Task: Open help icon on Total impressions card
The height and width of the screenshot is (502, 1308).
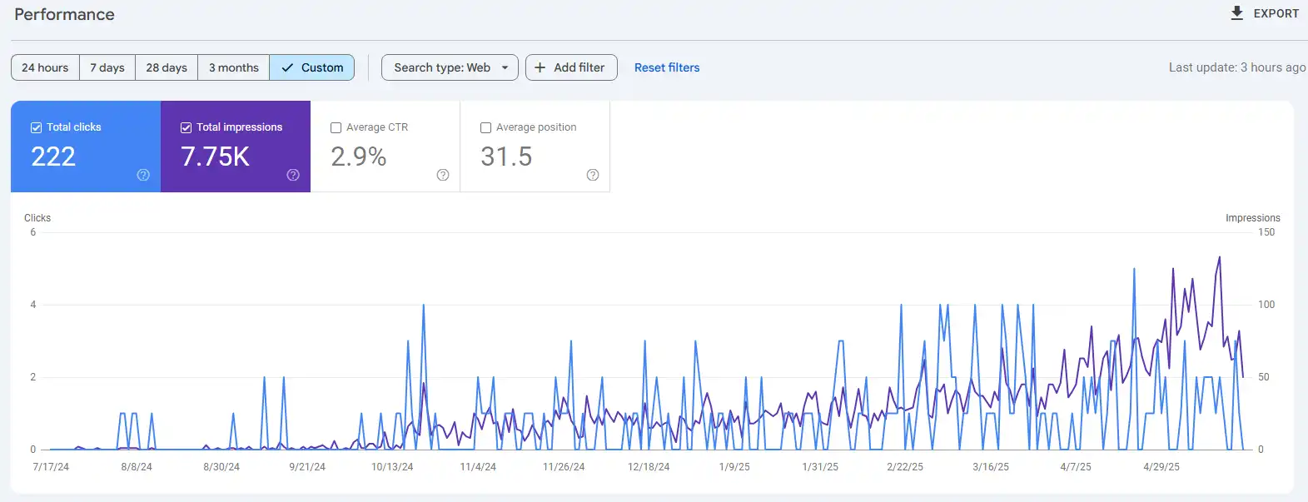Action: [293, 175]
